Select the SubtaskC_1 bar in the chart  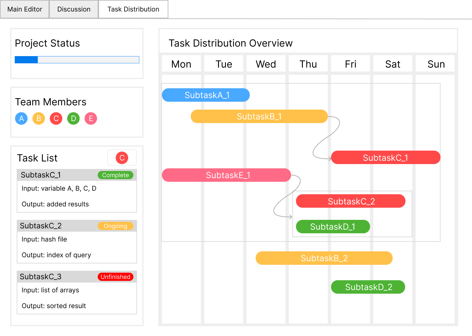coord(386,157)
